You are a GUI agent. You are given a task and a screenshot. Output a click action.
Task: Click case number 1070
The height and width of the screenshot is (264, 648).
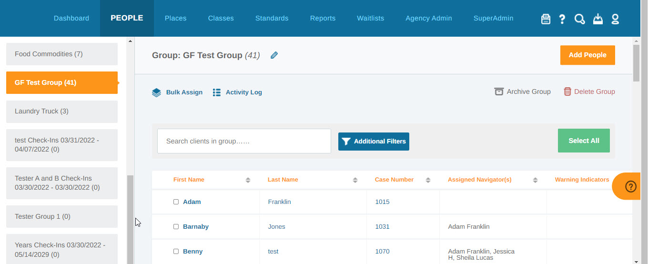[382, 252]
